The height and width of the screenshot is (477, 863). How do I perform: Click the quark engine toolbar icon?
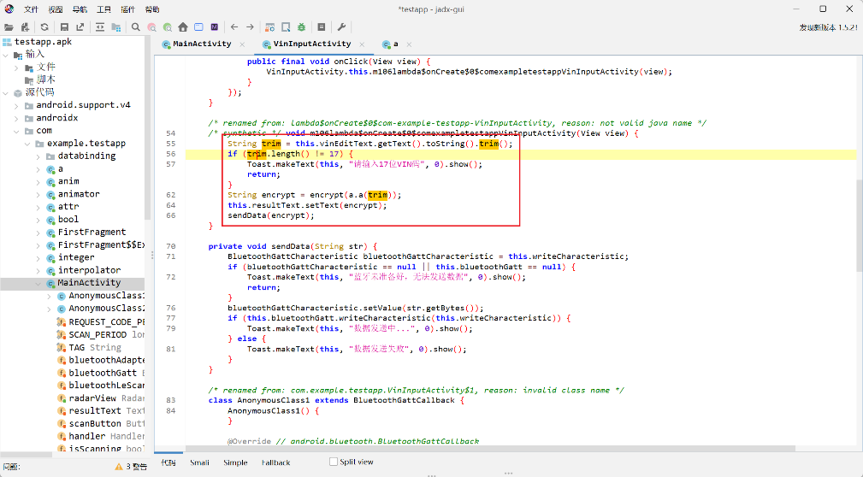click(x=286, y=27)
